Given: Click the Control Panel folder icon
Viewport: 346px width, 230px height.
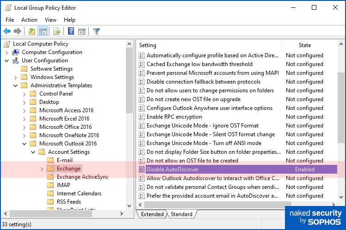Looking at the screenshot, I should [x=33, y=94].
